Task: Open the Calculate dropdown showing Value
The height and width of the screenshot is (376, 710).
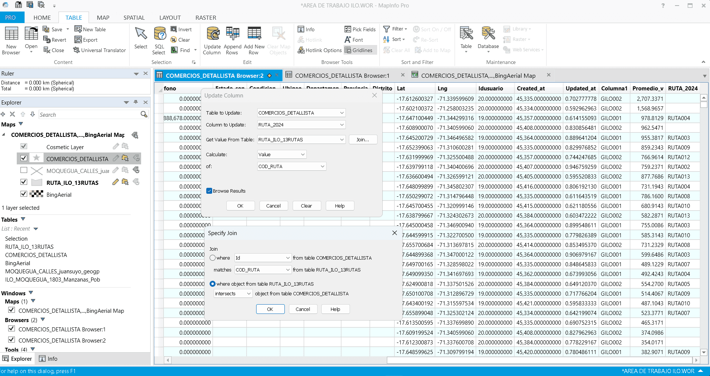Action: 282,154
